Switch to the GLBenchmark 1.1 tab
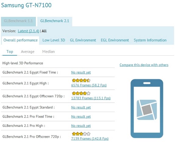175x142 pixels. [19, 21]
